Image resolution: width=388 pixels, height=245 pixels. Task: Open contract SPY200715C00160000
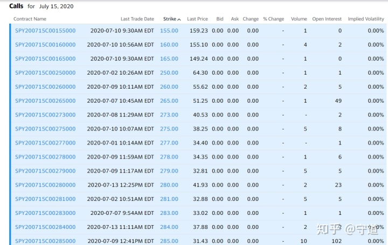pos(45,45)
